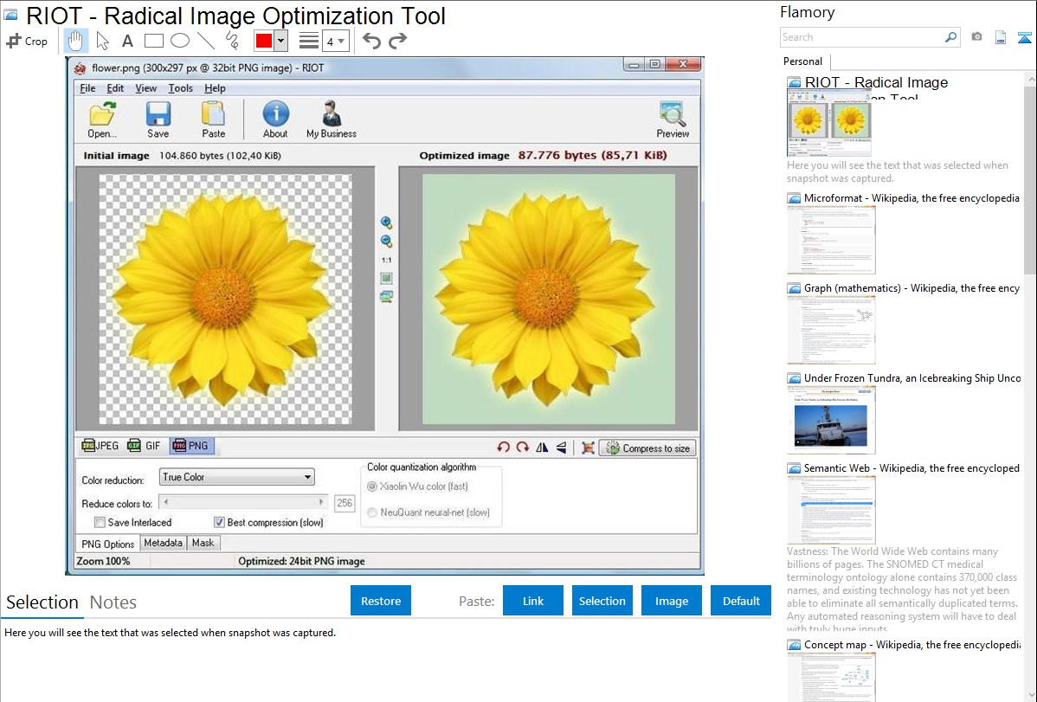Flip the image horizontally

(543, 448)
